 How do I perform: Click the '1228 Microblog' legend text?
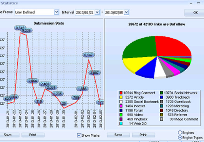177,106
